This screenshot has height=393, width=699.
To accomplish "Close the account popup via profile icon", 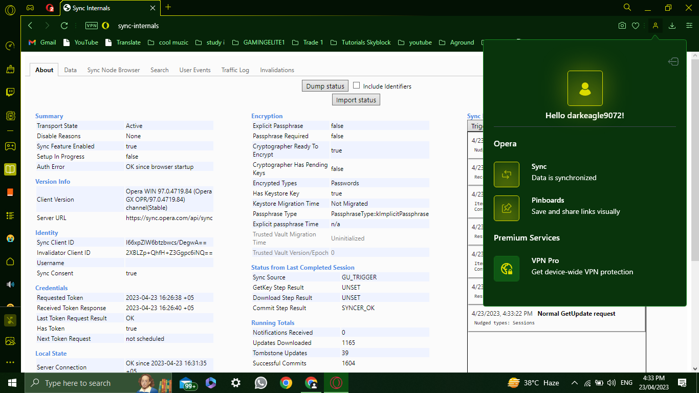I will [655, 26].
